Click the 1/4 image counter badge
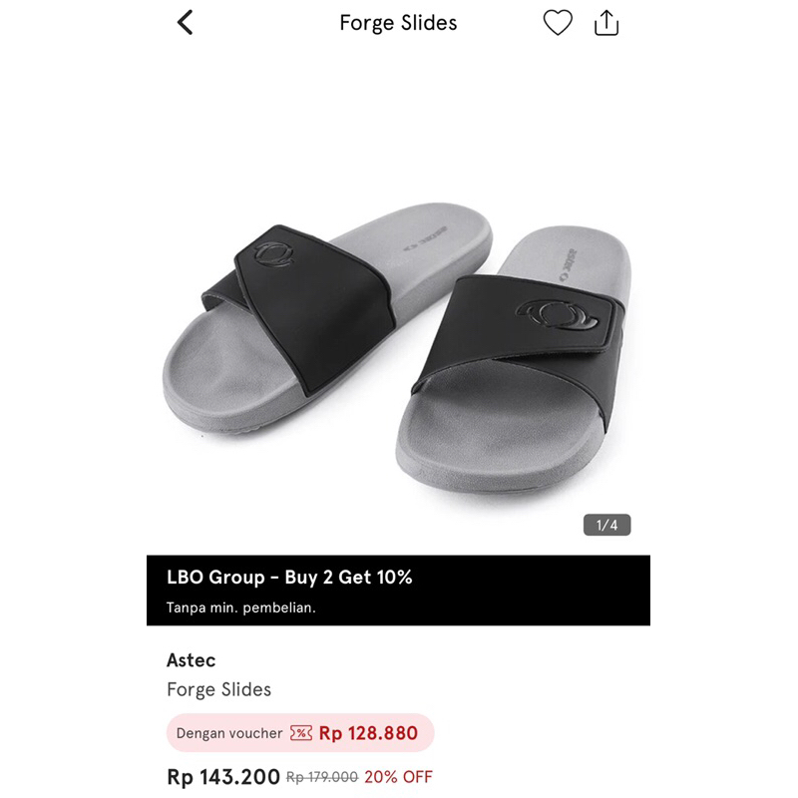The image size is (798, 798). [606, 525]
